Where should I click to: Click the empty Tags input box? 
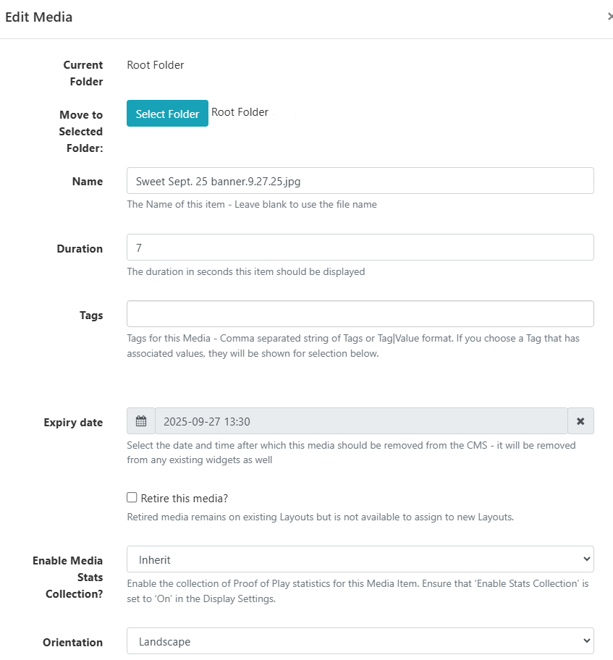tap(360, 314)
